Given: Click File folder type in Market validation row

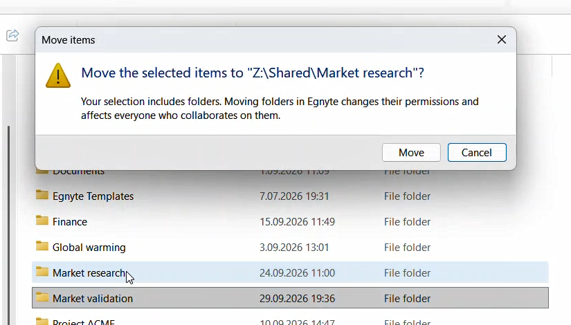Looking at the screenshot, I should [407, 299].
